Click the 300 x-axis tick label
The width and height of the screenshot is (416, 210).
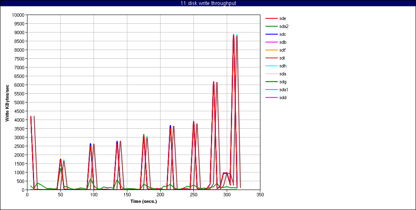(227, 195)
